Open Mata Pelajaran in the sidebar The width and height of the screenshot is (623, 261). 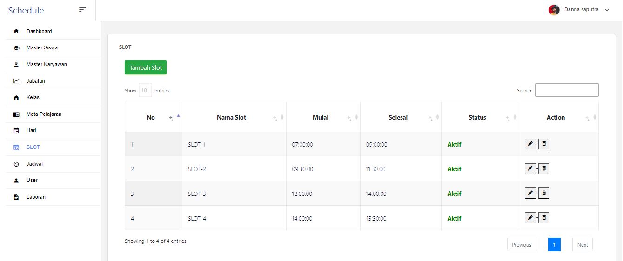coord(44,114)
